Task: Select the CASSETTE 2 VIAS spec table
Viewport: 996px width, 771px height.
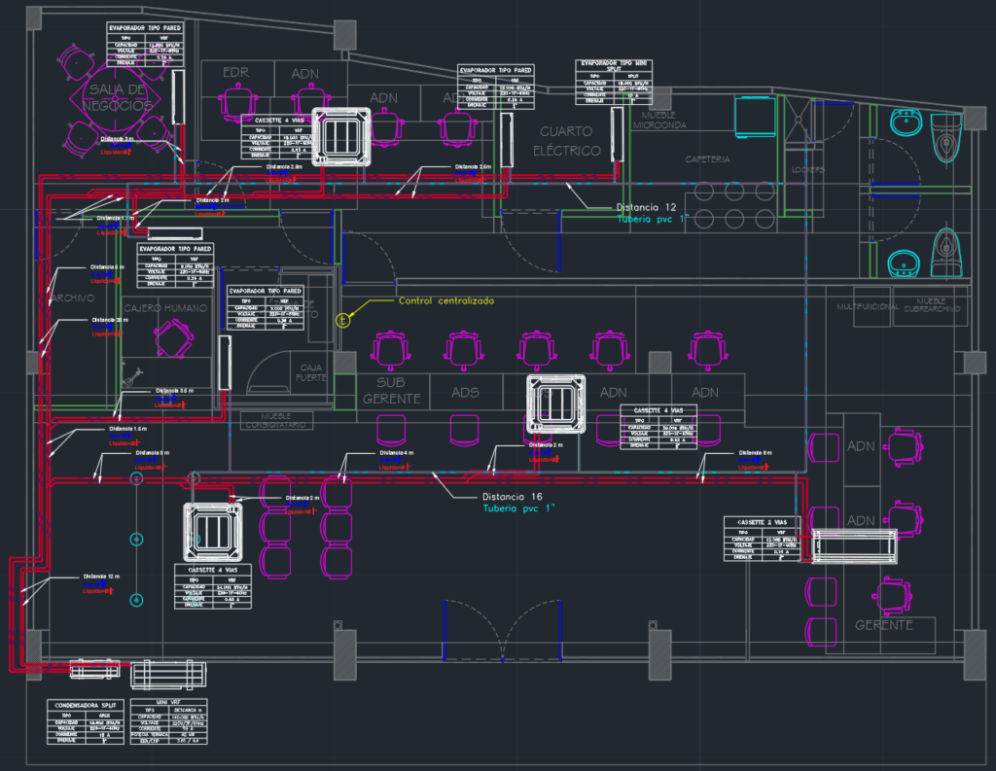Action: tap(762, 539)
